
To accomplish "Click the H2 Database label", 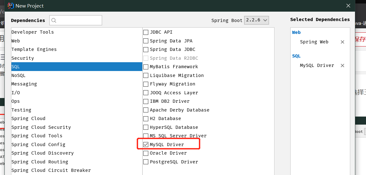I will (165, 118).
